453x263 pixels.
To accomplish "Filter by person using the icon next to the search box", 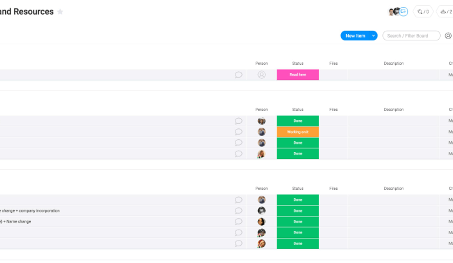I will coord(448,36).
